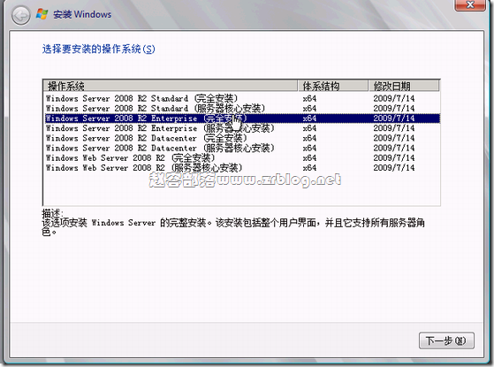This screenshot has width=494, height=367.
Task: Close the Windows installer window
Action: click(470, 4)
